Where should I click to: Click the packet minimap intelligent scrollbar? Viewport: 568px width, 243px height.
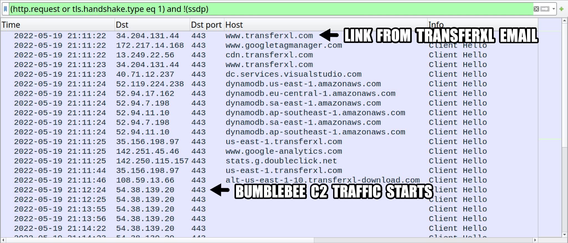[550, 127]
